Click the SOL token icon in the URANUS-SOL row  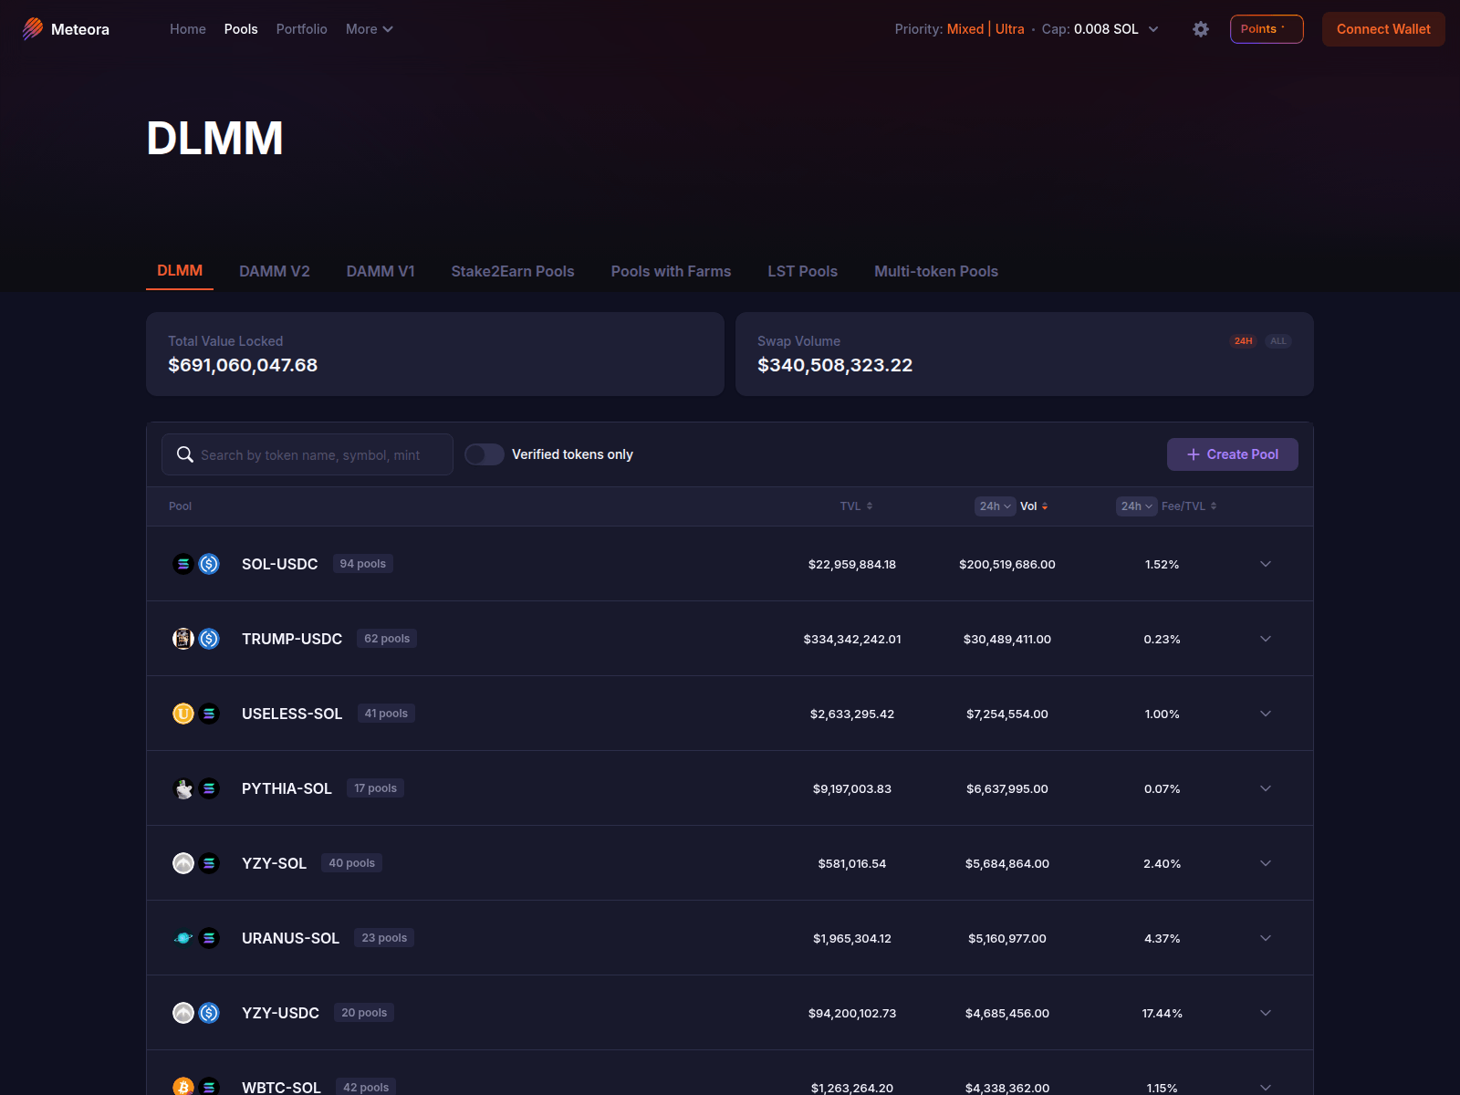(209, 938)
